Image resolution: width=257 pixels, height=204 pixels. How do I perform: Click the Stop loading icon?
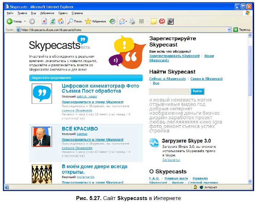[44, 21]
